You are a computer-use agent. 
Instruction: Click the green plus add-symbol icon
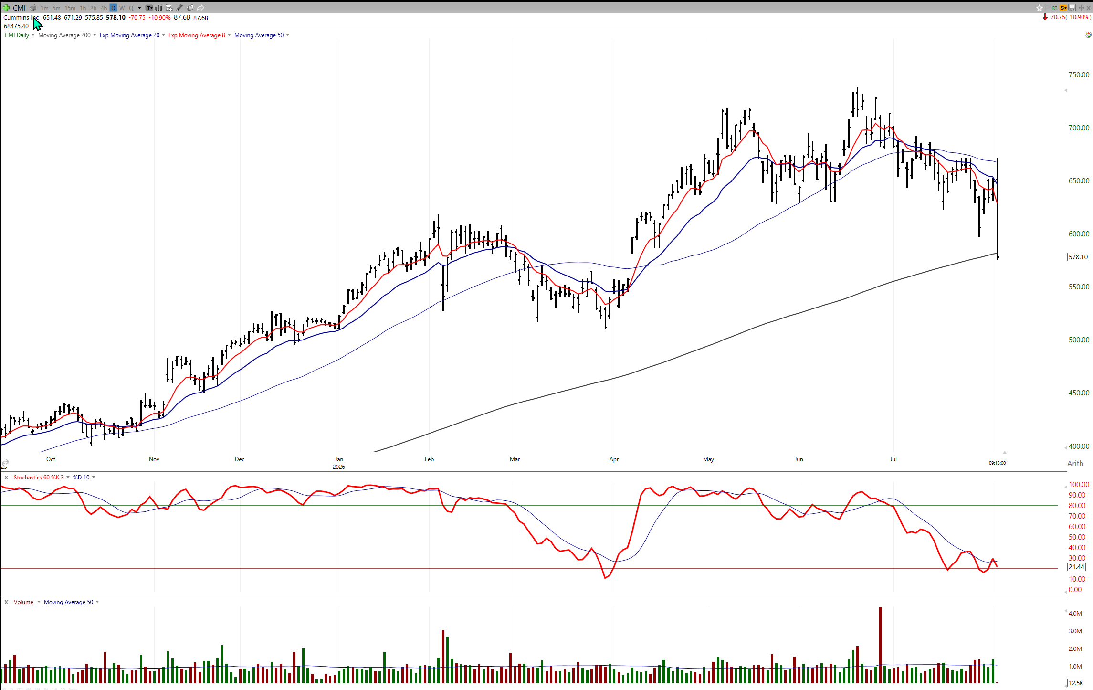(6, 8)
